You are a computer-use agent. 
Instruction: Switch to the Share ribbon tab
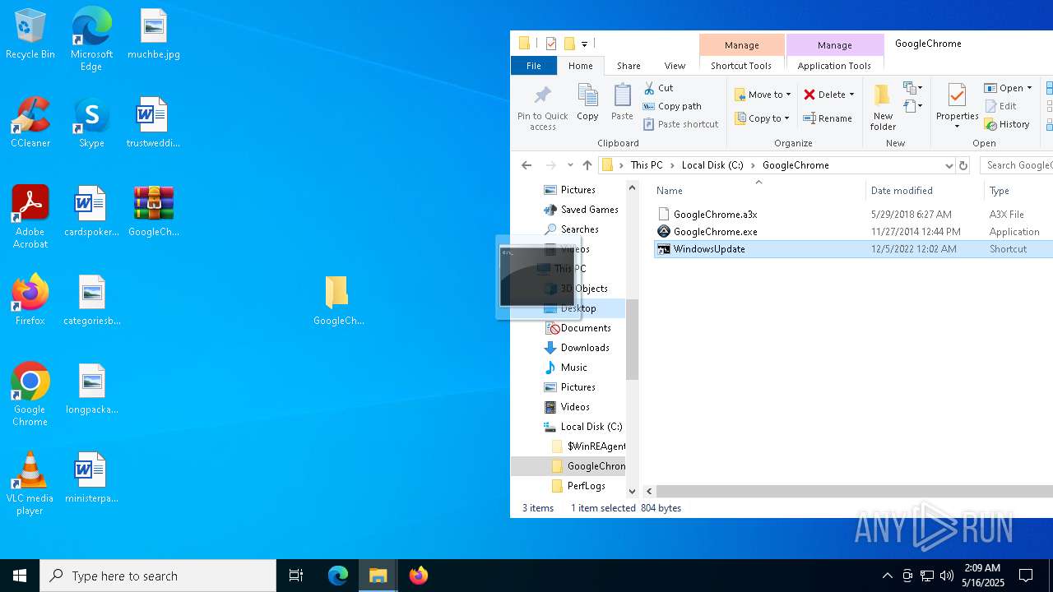[629, 66]
